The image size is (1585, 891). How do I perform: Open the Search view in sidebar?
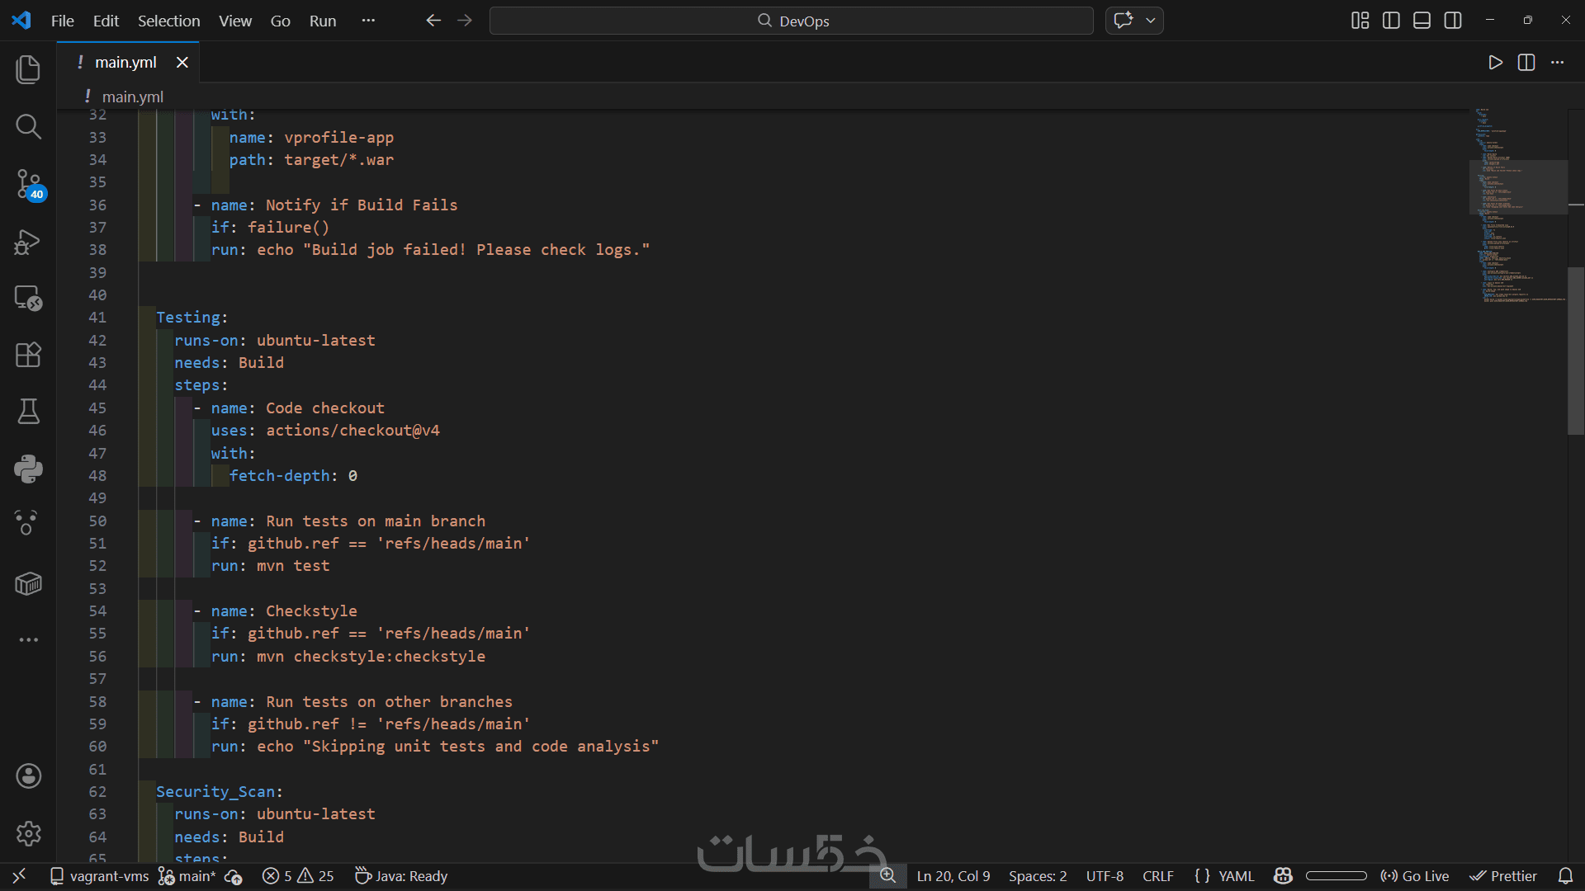[28, 126]
